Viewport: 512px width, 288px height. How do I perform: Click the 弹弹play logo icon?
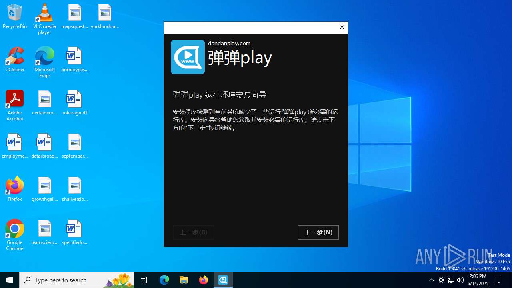[188, 57]
